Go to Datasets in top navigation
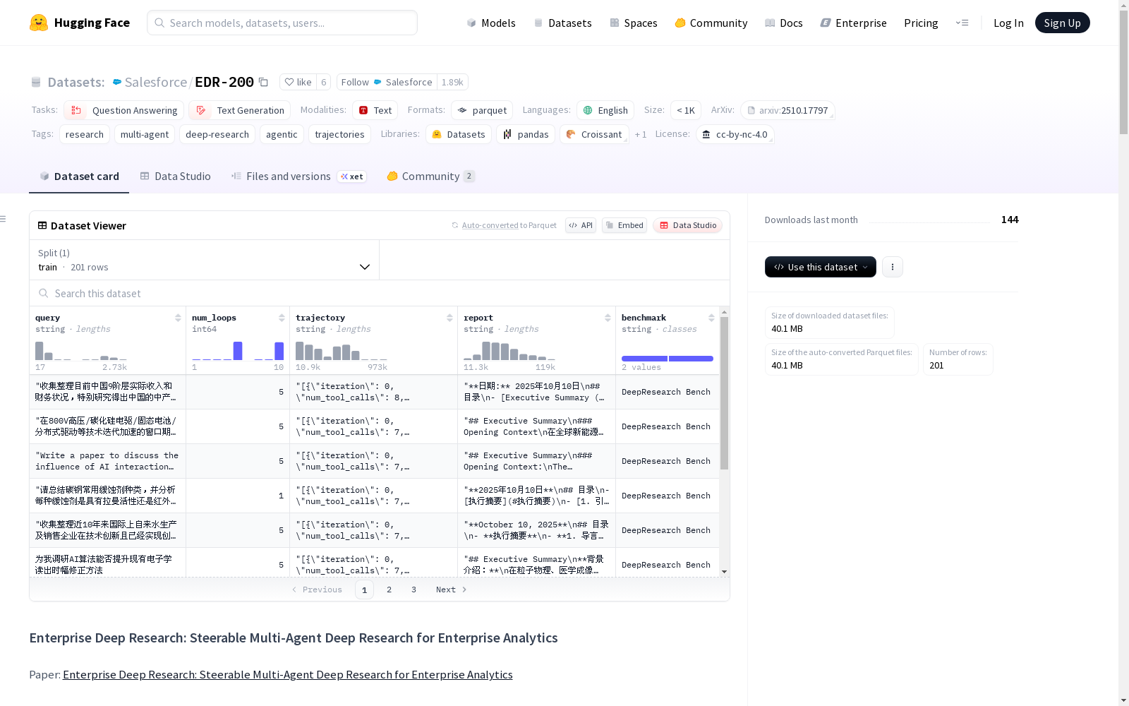The width and height of the screenshot is (1129, 706). 562,23
